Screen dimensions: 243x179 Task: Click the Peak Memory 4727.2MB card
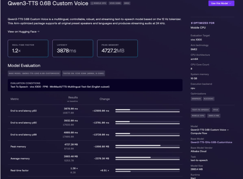point(117,48)
